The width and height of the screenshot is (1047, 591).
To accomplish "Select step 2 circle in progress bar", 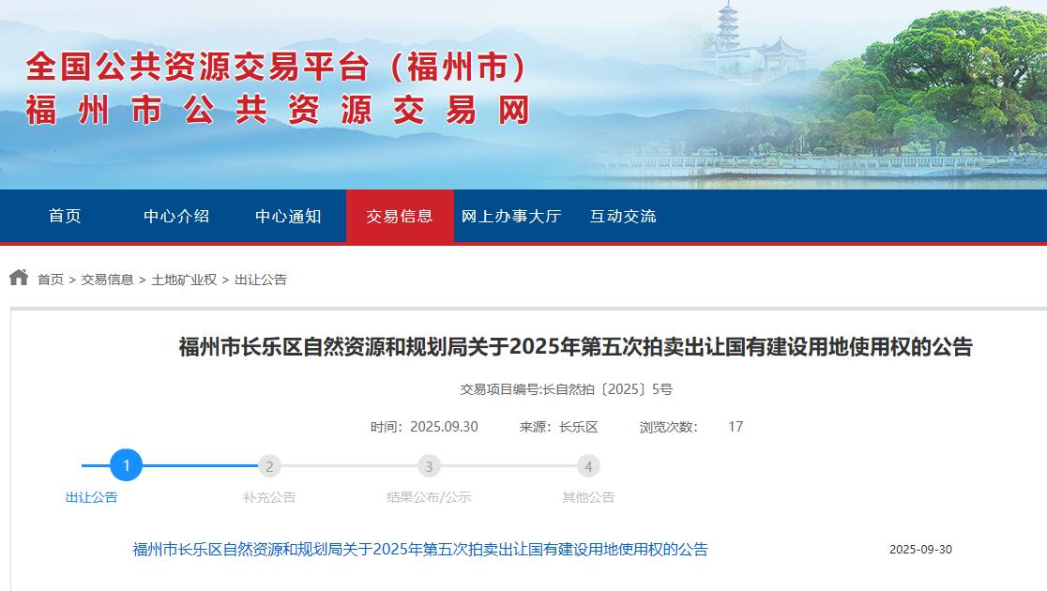I will coord(269,466).
